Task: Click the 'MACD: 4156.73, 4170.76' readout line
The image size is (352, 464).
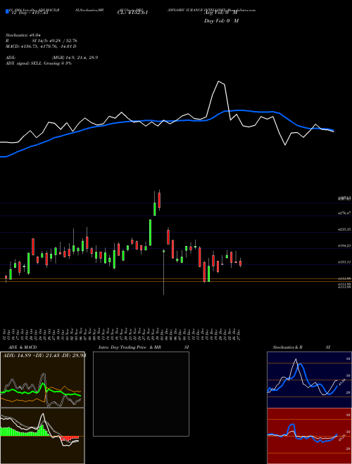Action: [x=41, y=46]
